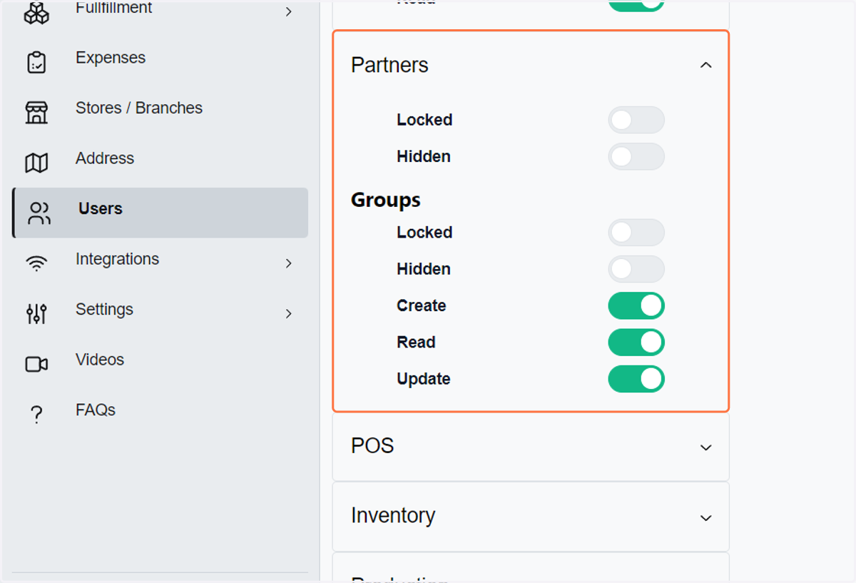
Task: Click the Stores / Branches storefront icon
Action: (36, 113)
